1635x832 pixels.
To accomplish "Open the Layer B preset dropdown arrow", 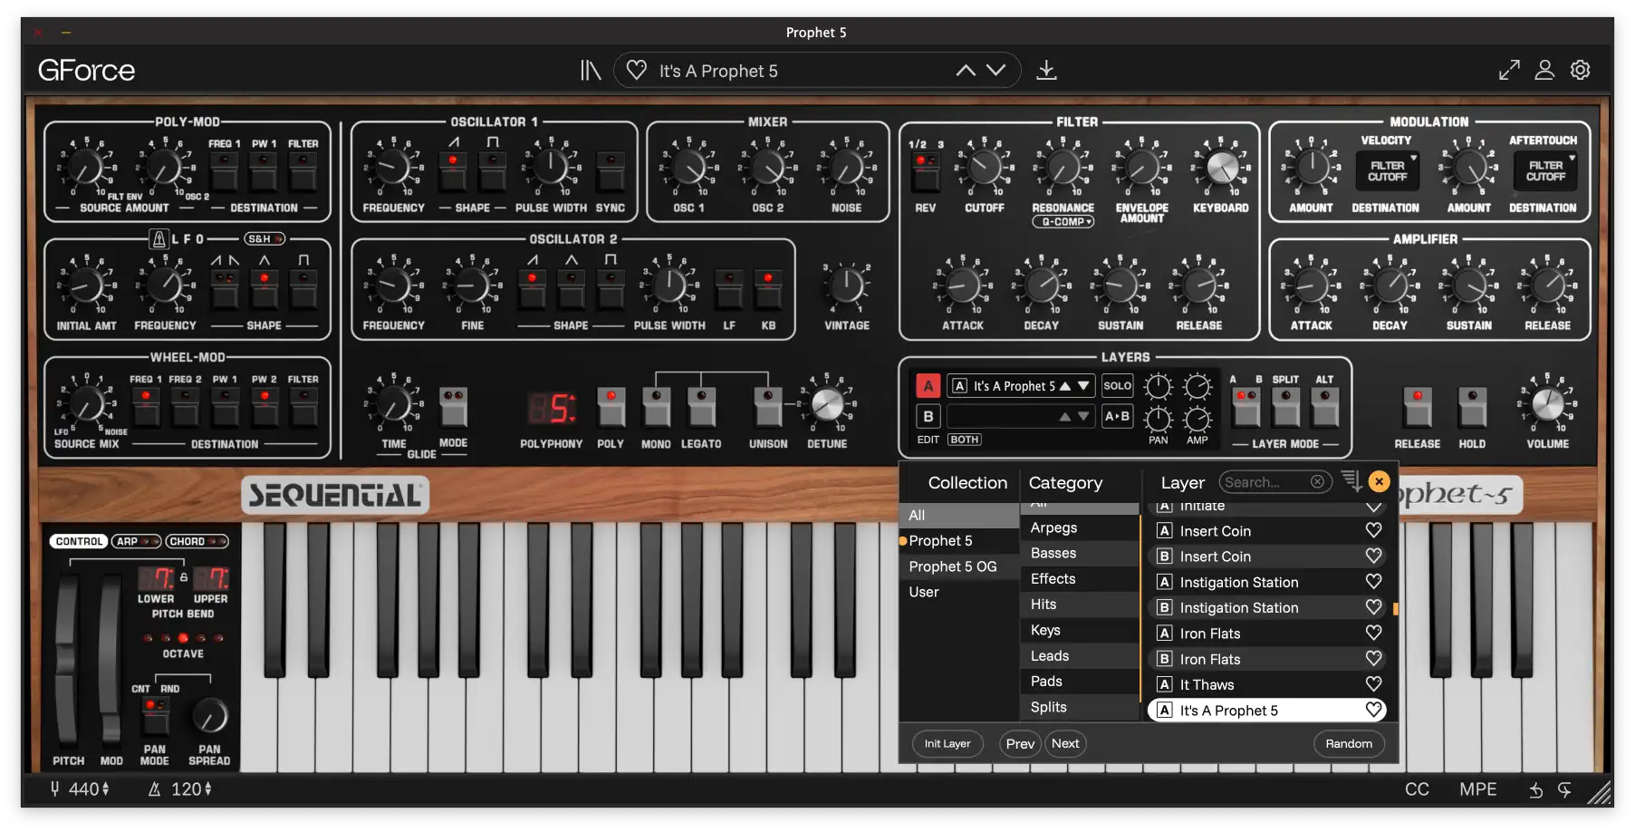I will (1083, 416).
